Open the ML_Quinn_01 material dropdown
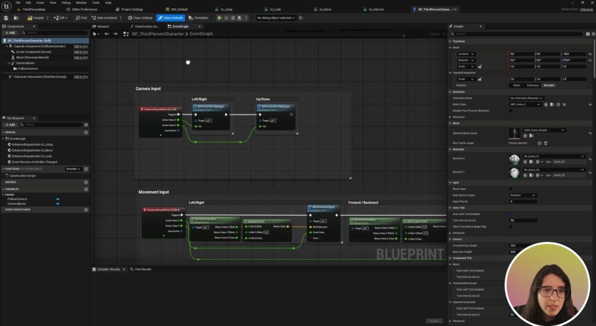 [x=554, y=156]
